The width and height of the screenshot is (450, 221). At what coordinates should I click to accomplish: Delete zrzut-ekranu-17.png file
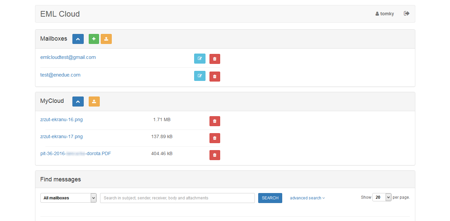click(214, 138)
